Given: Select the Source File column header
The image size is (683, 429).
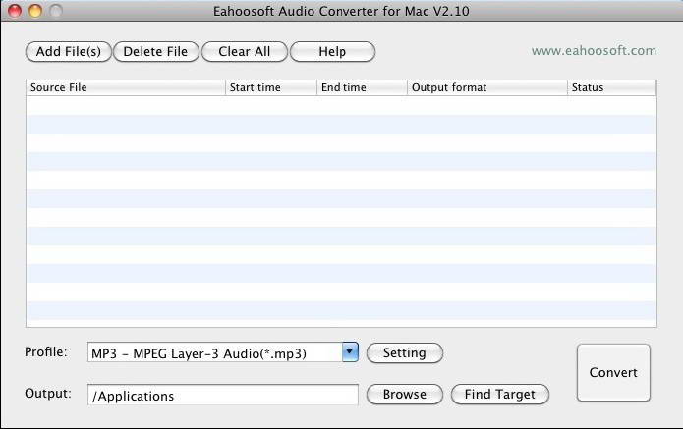Looking at the screenshot, I should coord(126,88).
